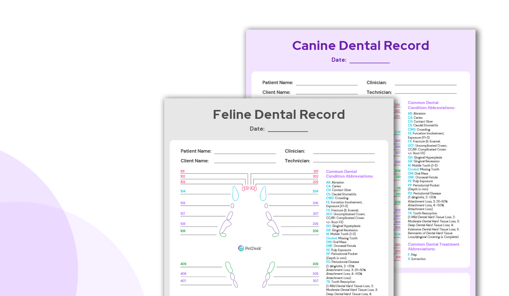This screenshot has height=296, width=509.
Task: Click the PetDesk logo icon
Action: pos(241,248)
